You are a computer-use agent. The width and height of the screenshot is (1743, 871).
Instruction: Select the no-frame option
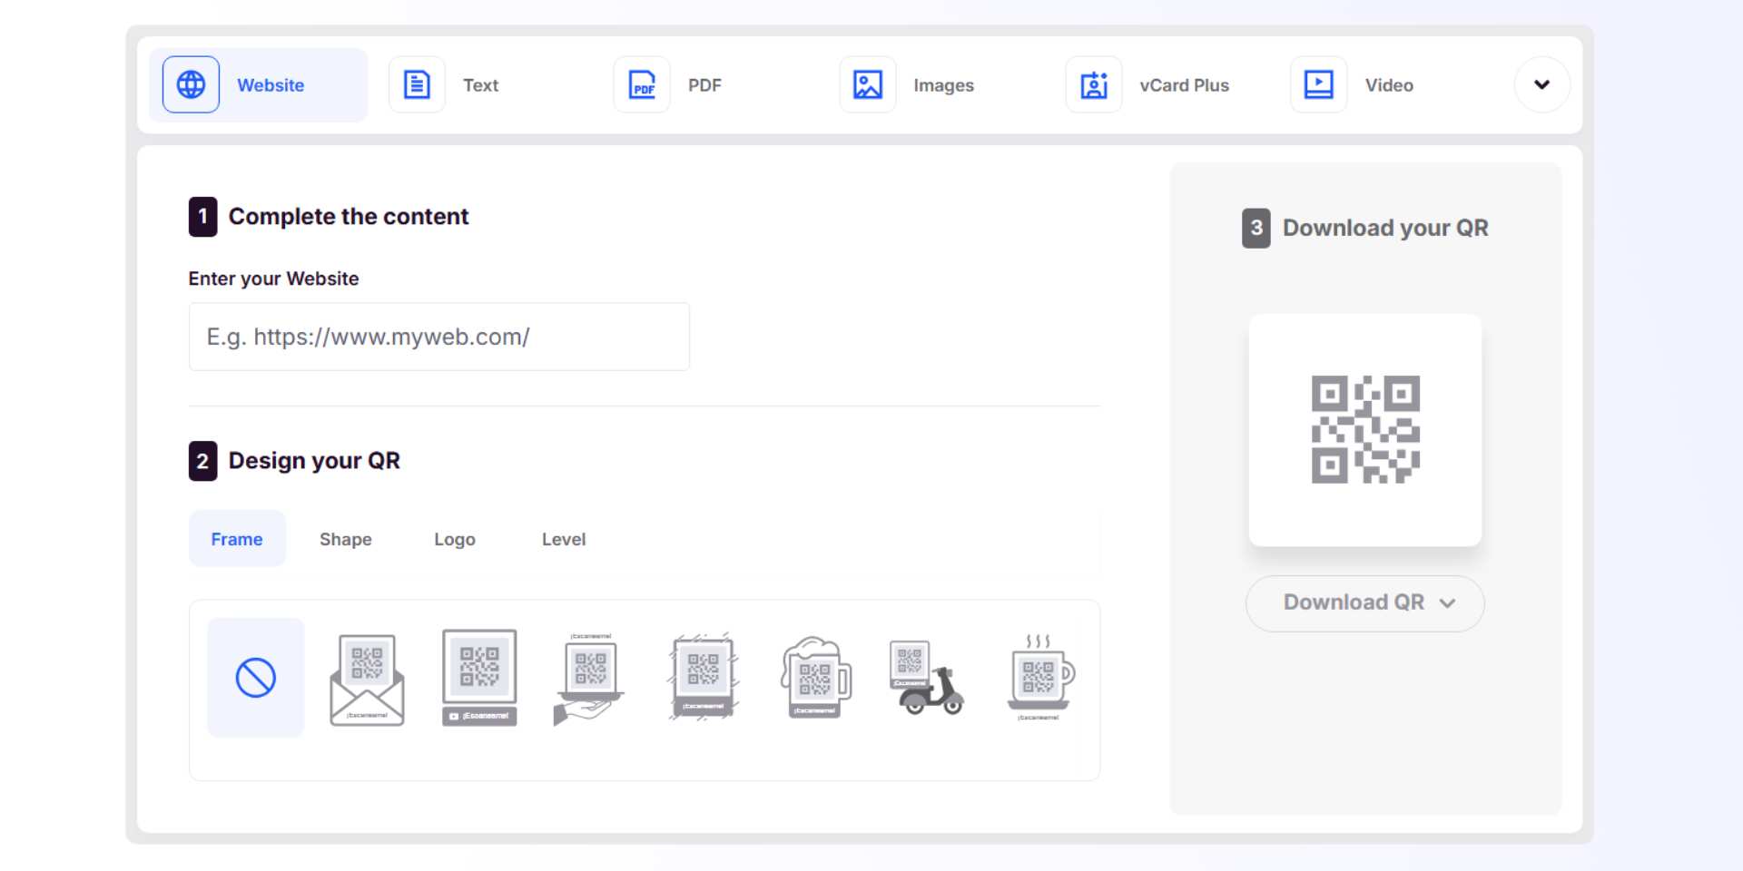(255, 677)
